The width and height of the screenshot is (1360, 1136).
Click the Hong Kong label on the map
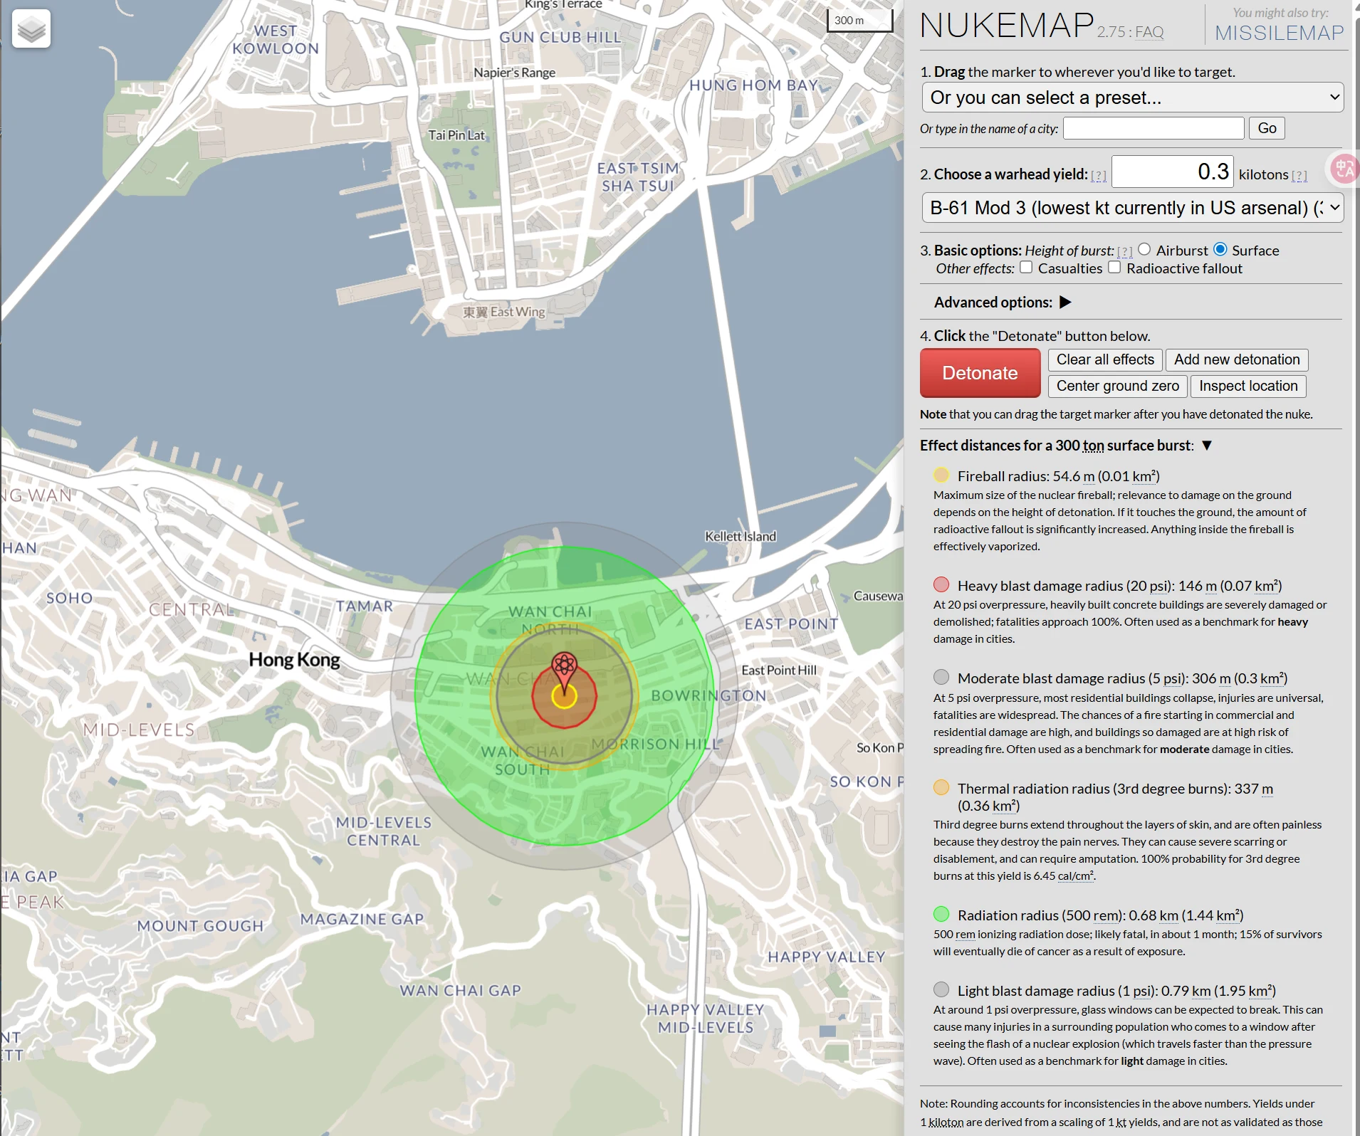tap(294, 660)
